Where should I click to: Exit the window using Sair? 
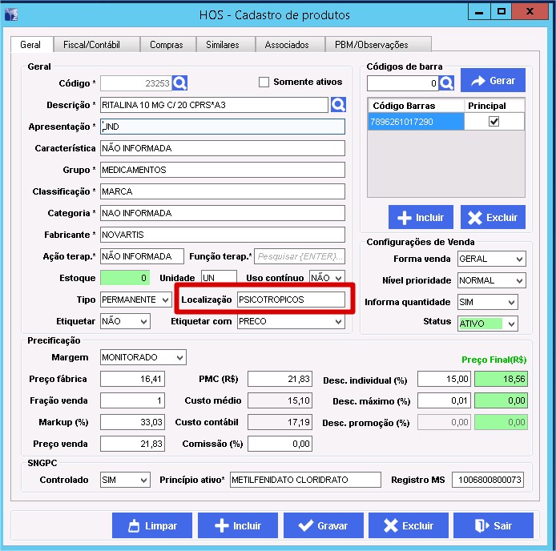[493, 525]
